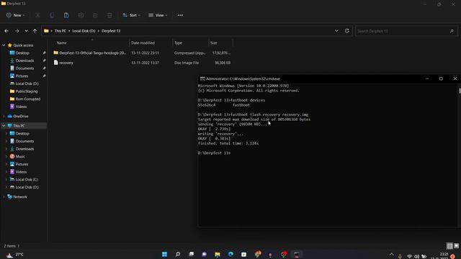Sort files by Type column header

(x=178, y=43)
